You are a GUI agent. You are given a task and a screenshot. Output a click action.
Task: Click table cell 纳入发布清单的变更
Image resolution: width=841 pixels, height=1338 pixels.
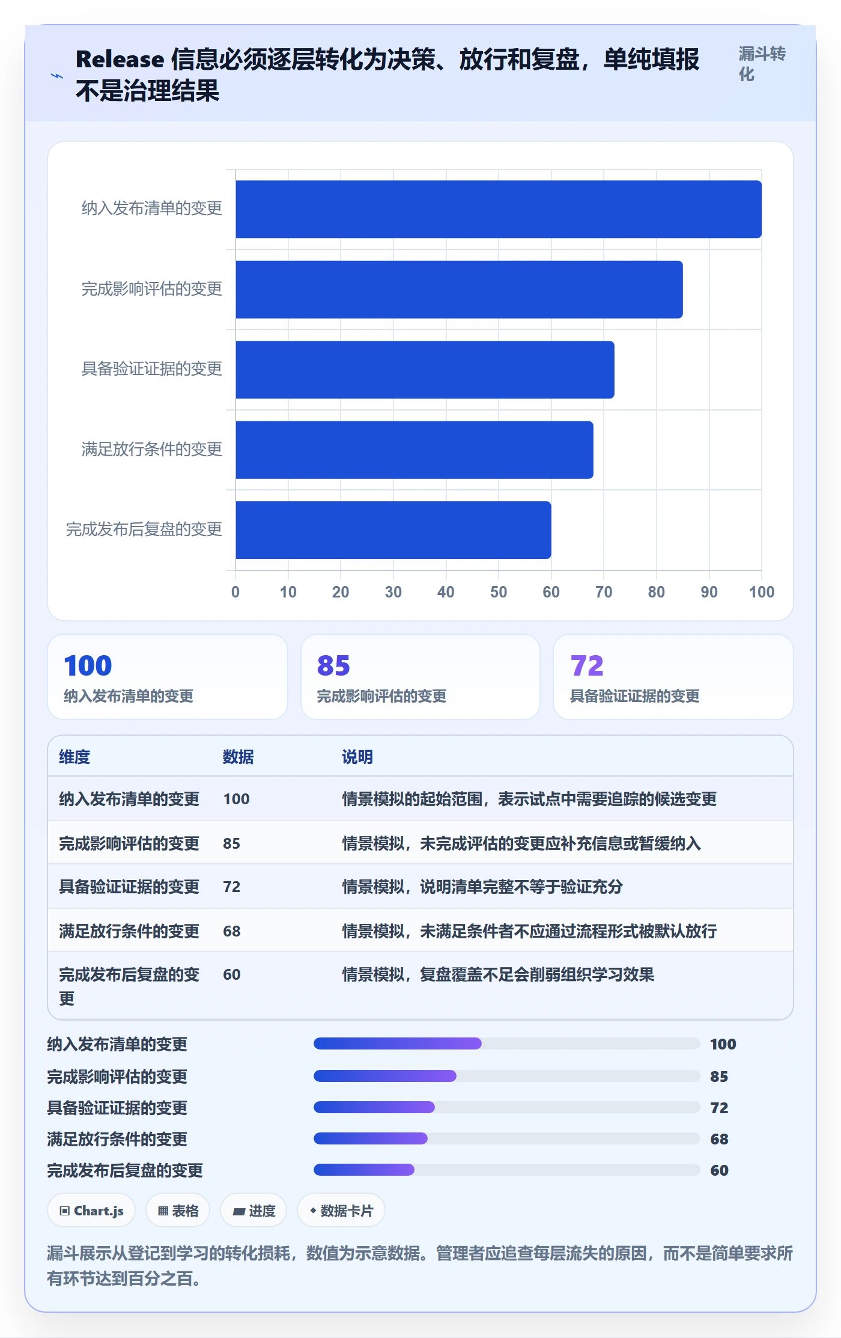pyautogui.click(x=129, y=799)
